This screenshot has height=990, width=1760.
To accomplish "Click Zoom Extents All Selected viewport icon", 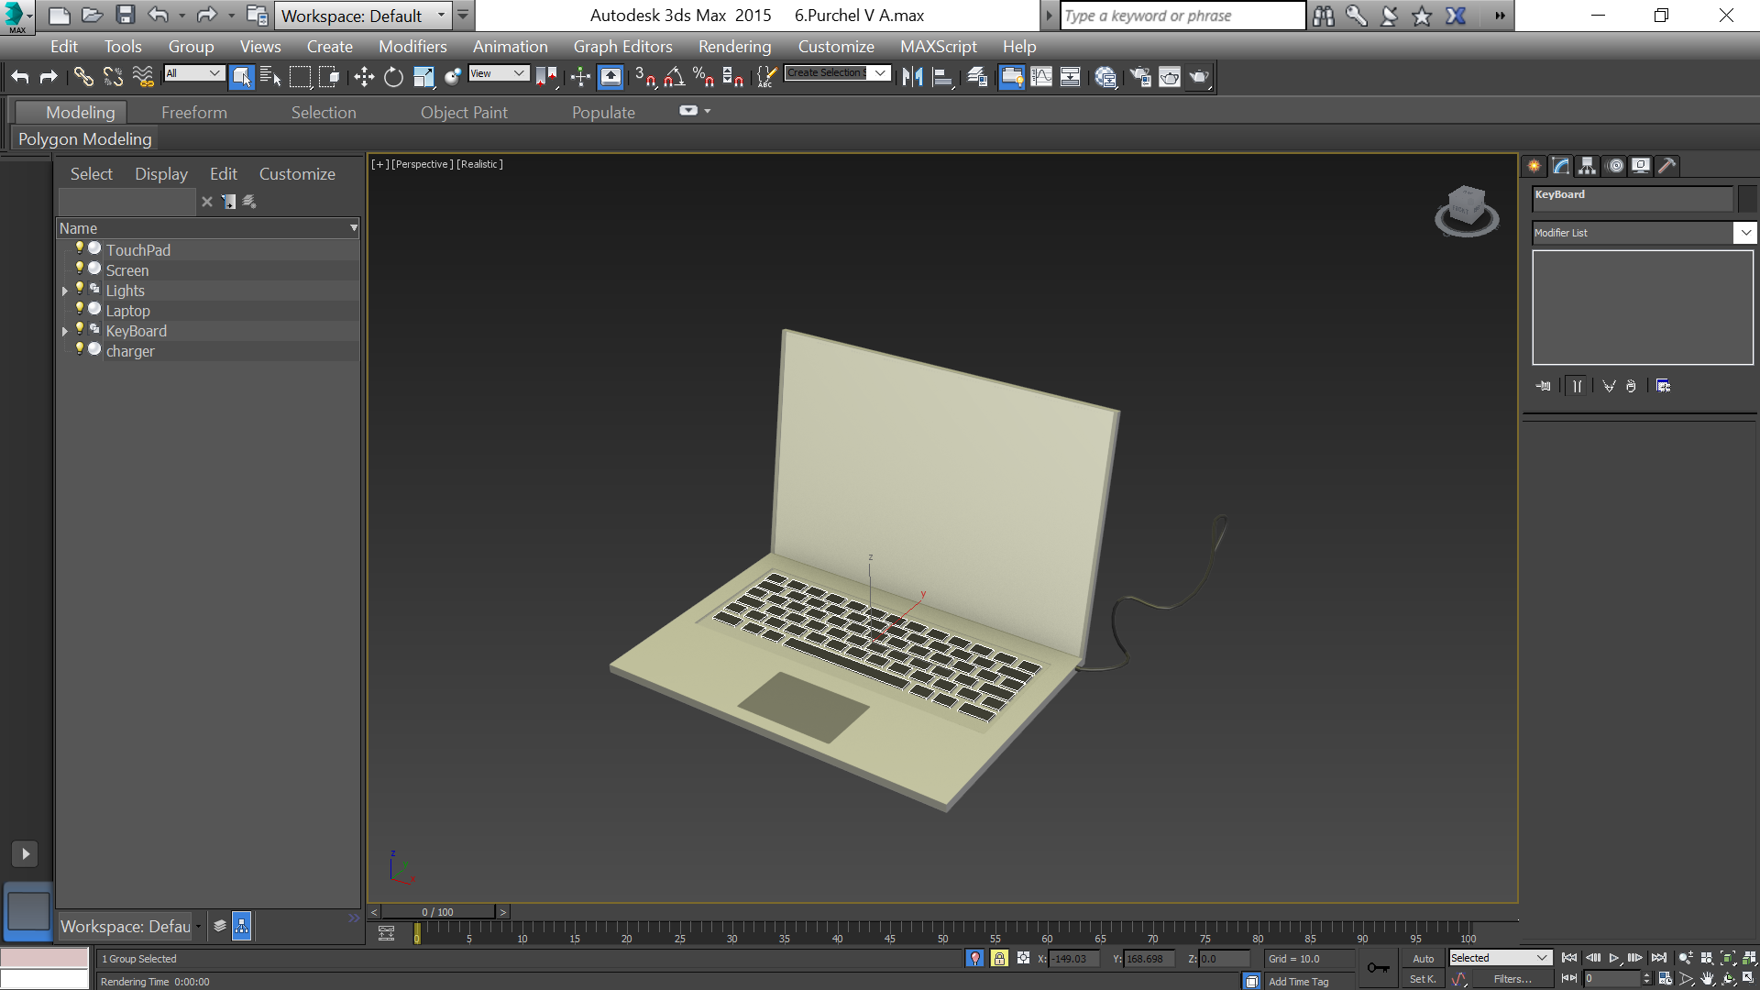I will coord(1749,958).
